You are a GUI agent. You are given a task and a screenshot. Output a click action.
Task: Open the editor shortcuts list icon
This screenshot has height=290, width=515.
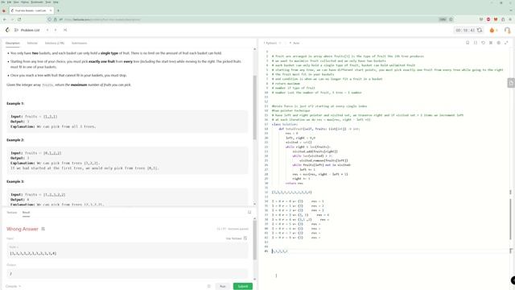click(491, 43)
